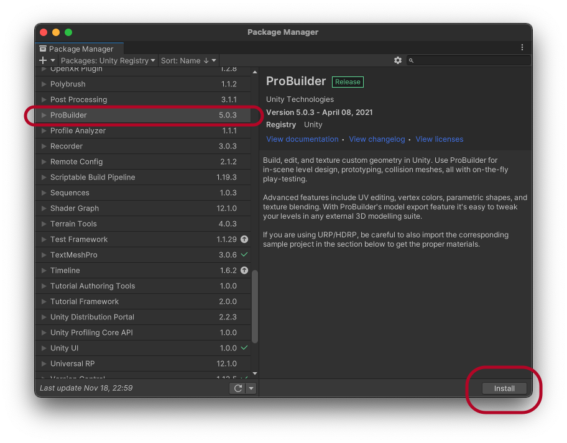Open the settings gear icon
567x443 pixels.
click(398, 60)
